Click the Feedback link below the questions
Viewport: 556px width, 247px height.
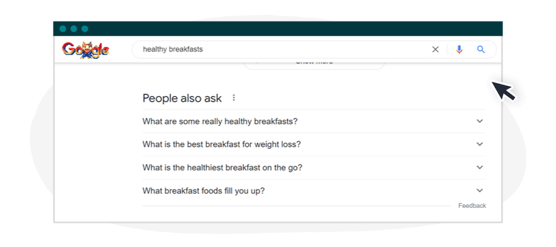(472, 206)
